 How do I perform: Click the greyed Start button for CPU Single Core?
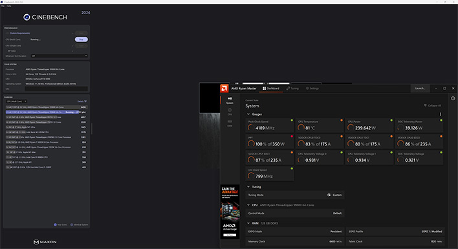coord(82,45)
